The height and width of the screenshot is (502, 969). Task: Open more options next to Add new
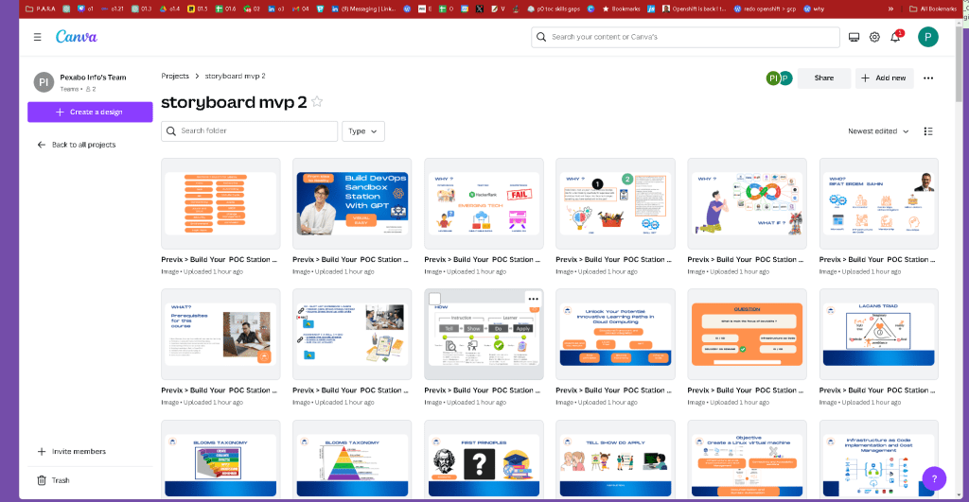click(x=928, y=78)
